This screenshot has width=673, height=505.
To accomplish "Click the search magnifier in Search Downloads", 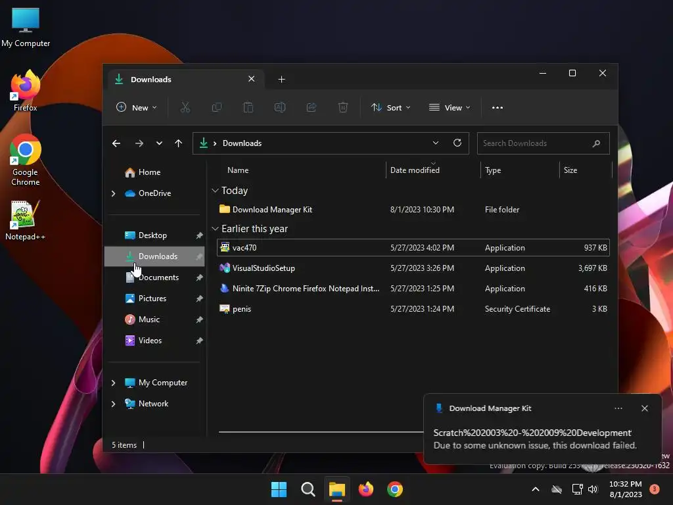I will [596, 143].
